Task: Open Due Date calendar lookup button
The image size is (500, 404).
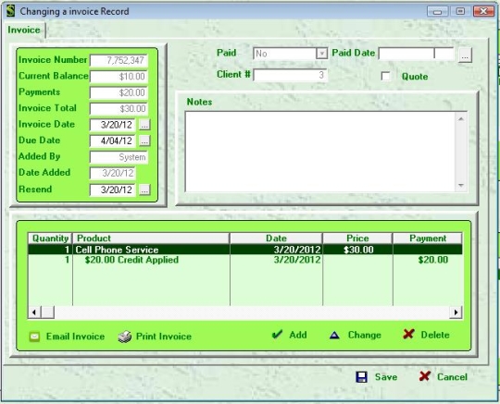Action: point(144,141)
